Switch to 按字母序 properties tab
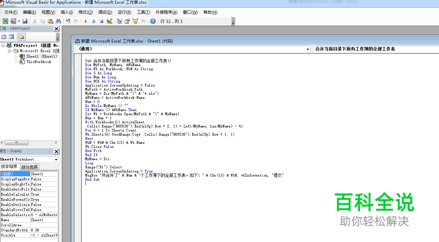This screenshot has height=242, width=439. tap(10, 167)
